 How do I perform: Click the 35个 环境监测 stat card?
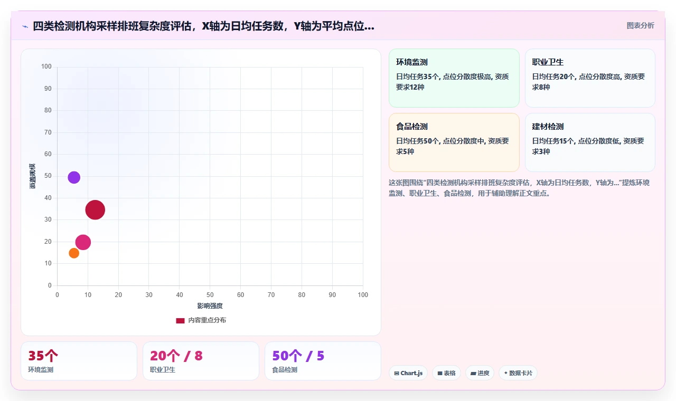coord(79,361)
